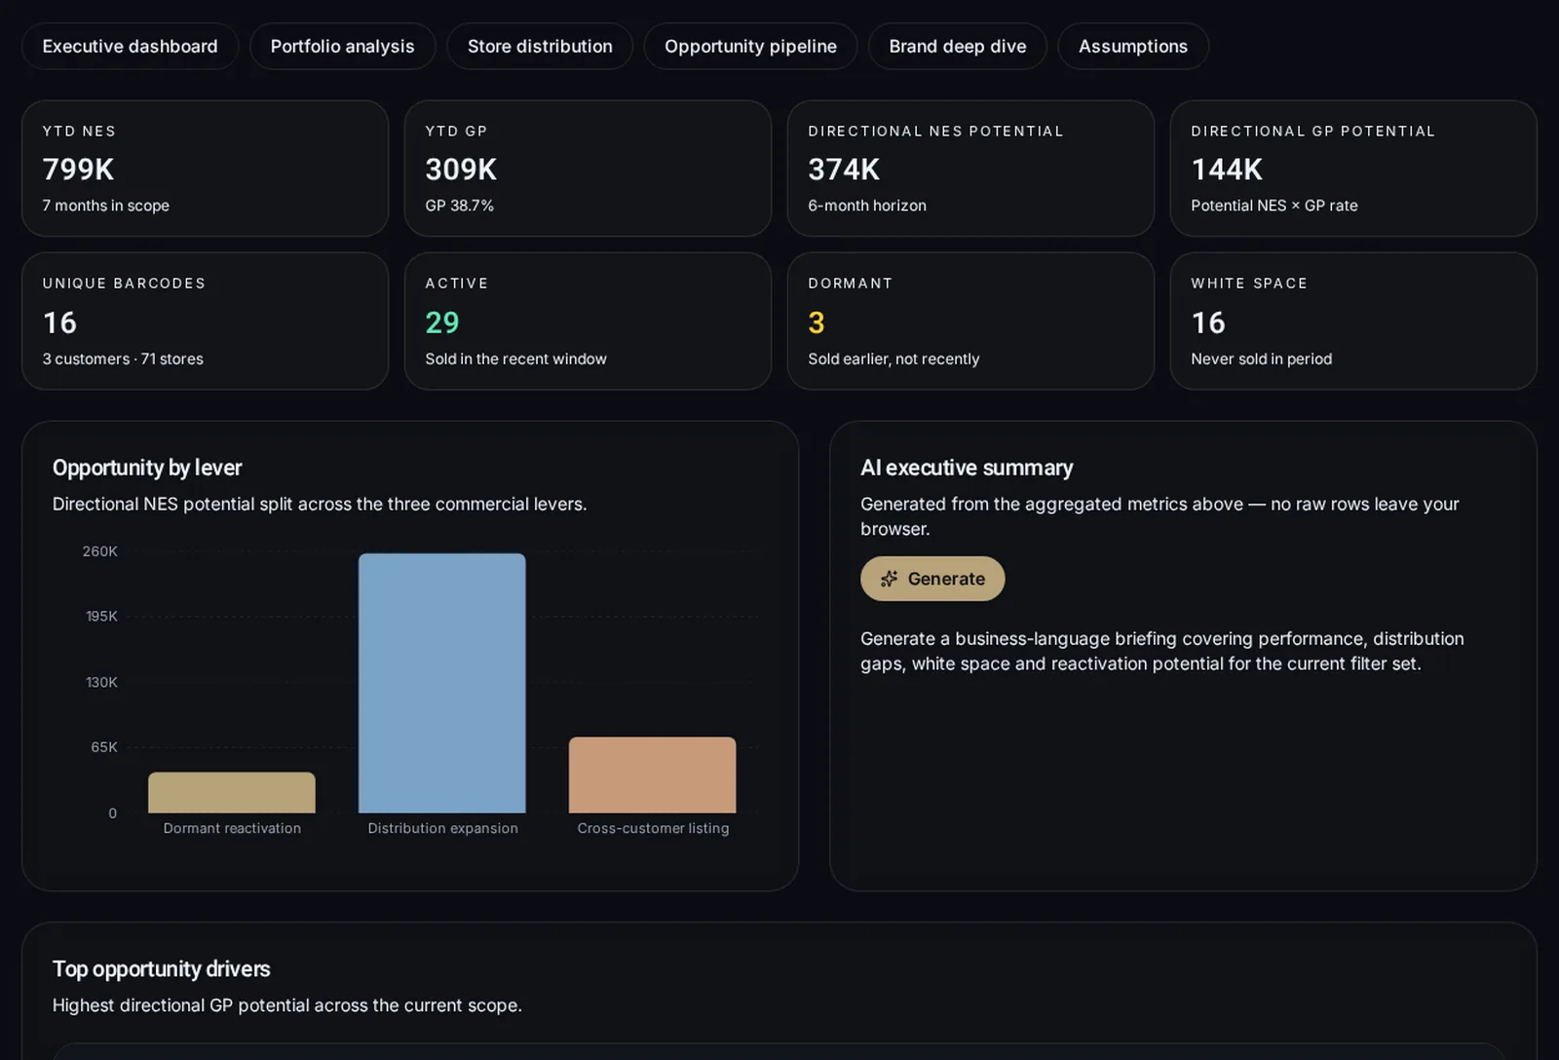Click the 260K y-axis label
Viewport: 1559px width, 1060px height.
pyautogui.click(x=99, y=551)
